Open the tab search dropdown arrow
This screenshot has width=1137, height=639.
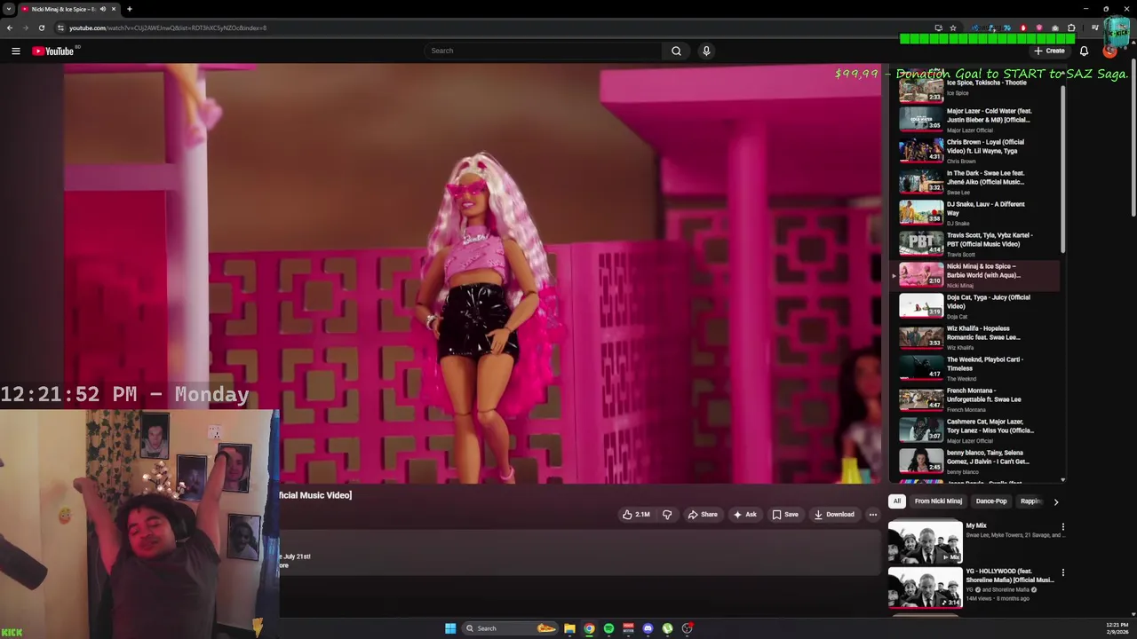pyautogui.click(x=9, y=9)
